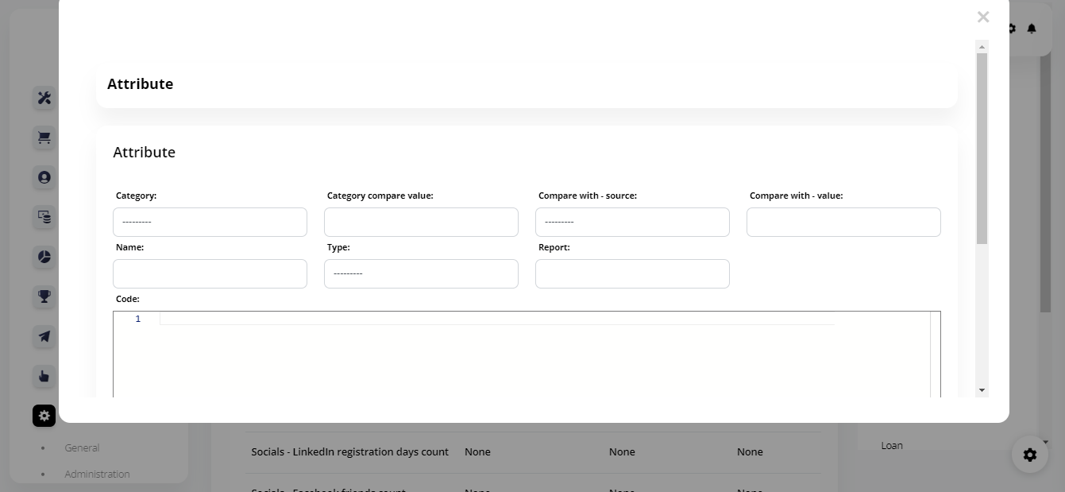This screenshot has height=492, width=1065.
Task: Click the modal scrollbar down arrow
Action: 982,390
